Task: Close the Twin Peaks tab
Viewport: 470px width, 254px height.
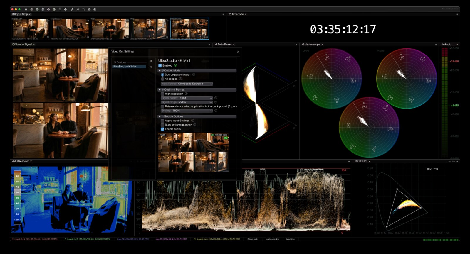Action: [234, 45]
